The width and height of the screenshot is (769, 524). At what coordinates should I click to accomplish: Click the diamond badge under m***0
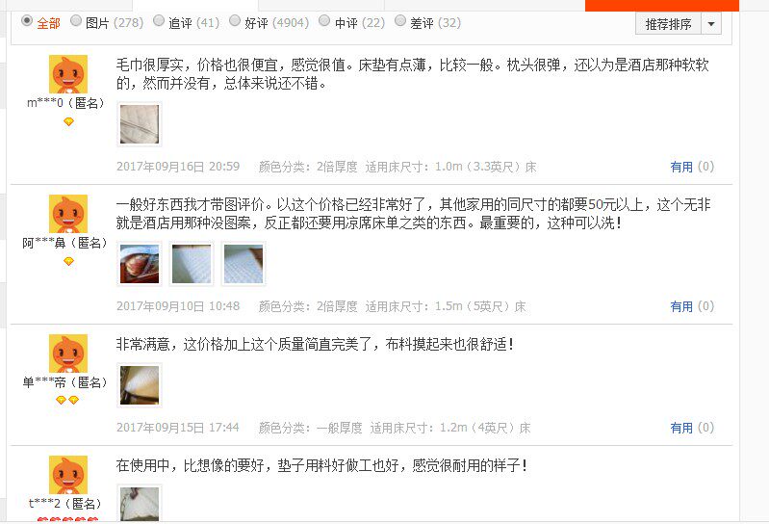(68, 121)
